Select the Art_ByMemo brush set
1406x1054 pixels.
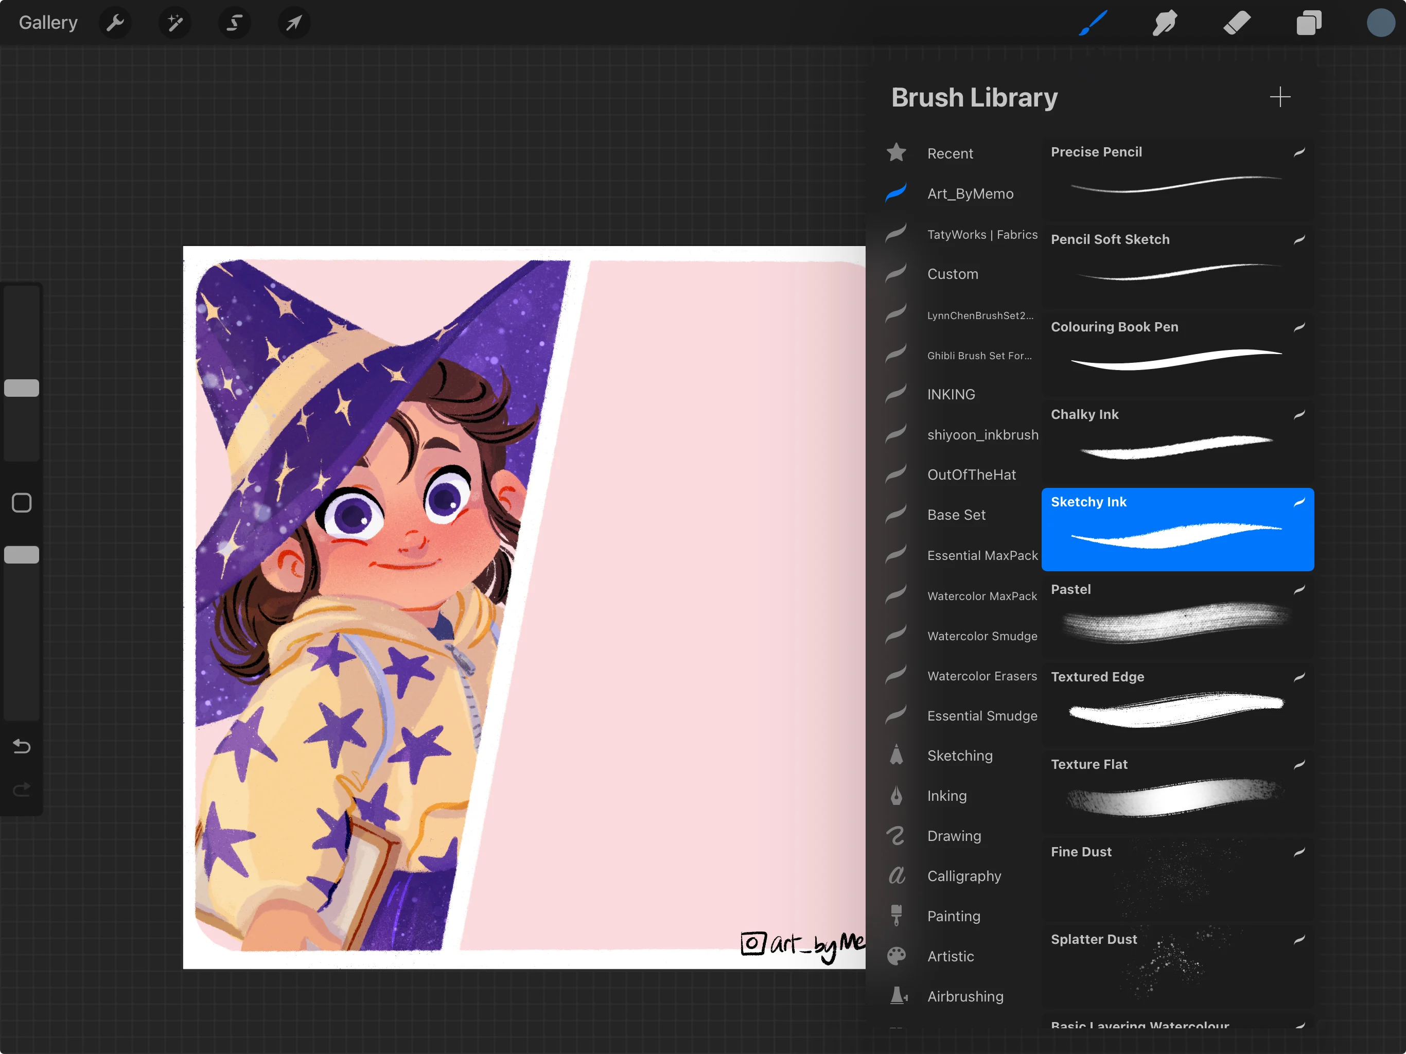(971, 194)
